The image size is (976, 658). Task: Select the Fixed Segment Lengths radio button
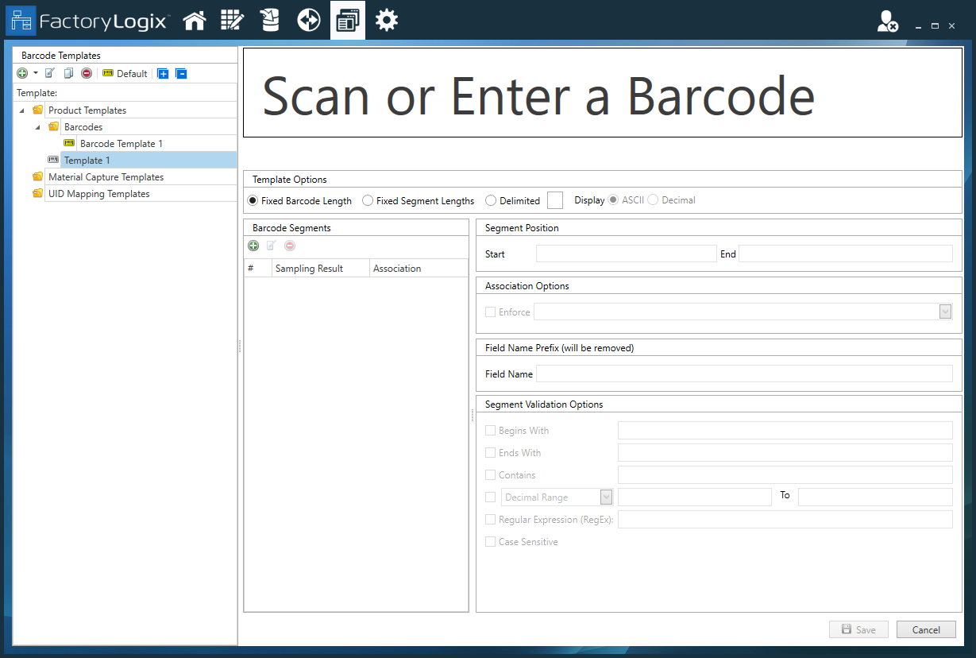[x=367, y=200]
